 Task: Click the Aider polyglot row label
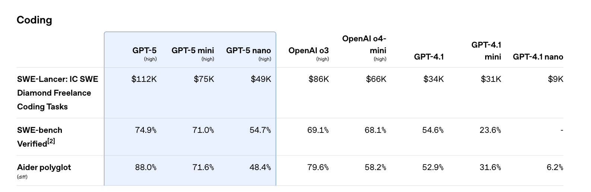pos(44,167)
